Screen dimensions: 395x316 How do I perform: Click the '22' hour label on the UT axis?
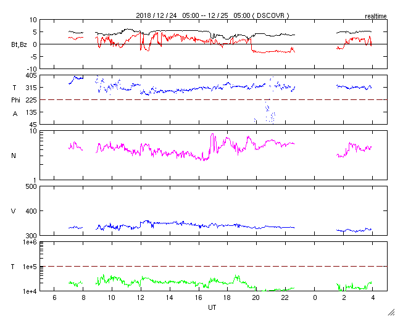point(285,298)
